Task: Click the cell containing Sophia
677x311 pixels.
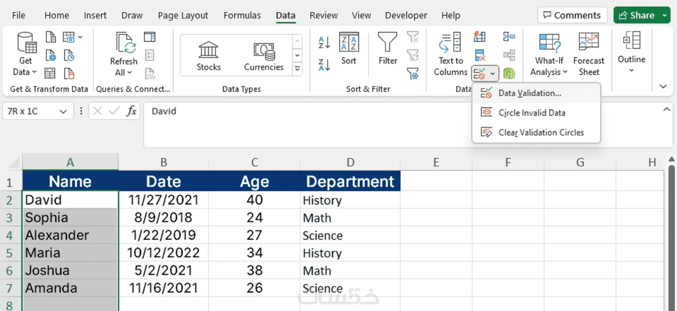Action: click(x=70, y=218)
